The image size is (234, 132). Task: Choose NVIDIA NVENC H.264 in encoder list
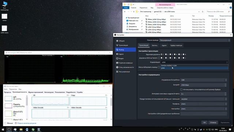(194, 66)
